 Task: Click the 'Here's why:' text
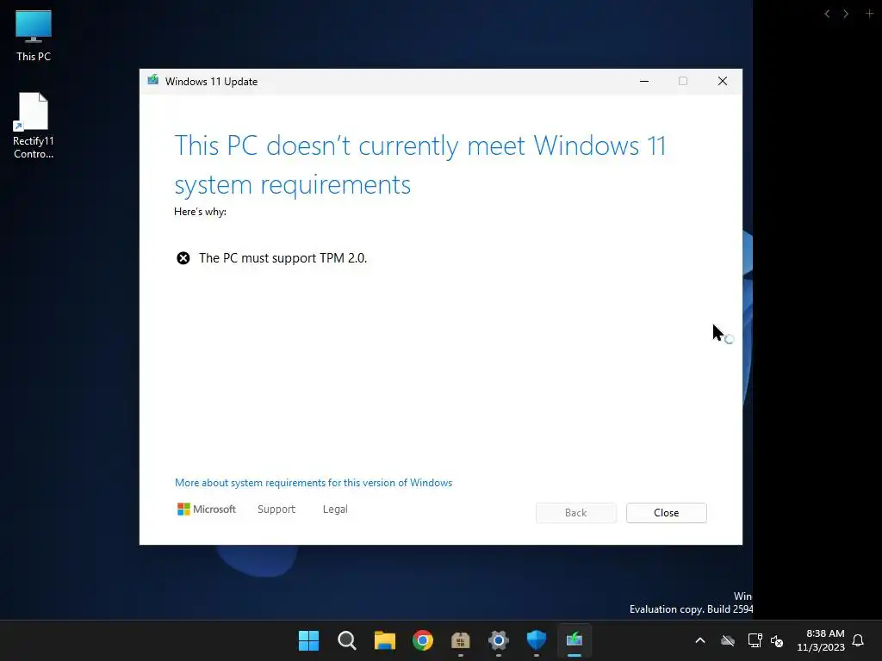[x=200, y=212]
